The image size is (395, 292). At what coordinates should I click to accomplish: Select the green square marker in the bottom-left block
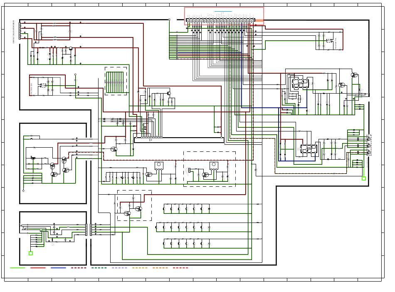pyautogui.click(x=31, y=253)
